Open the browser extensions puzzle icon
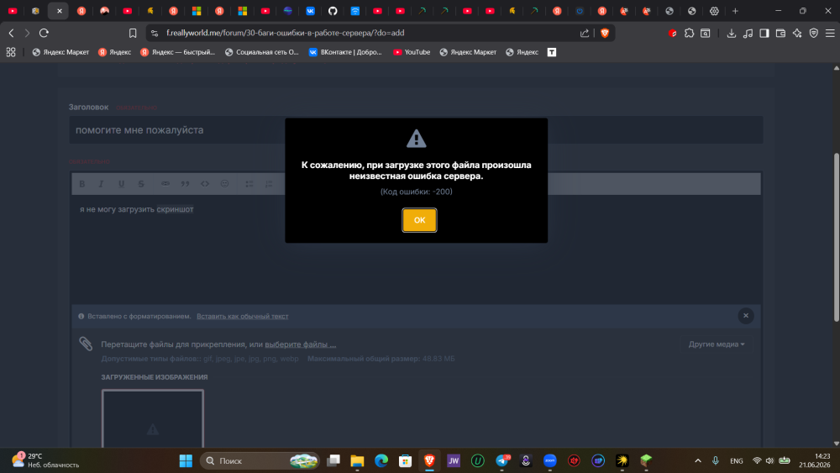 pos(689,34)
